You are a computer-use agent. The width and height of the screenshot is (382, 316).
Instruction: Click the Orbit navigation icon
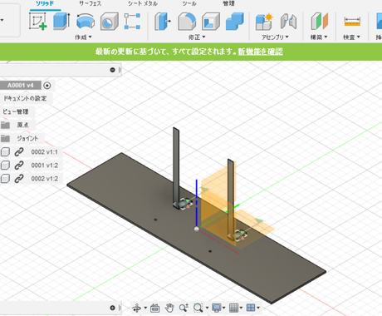137,308
